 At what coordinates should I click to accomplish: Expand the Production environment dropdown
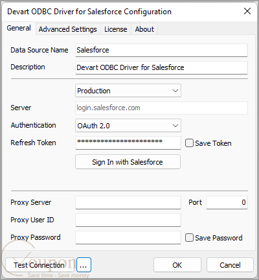click(128, 91)
